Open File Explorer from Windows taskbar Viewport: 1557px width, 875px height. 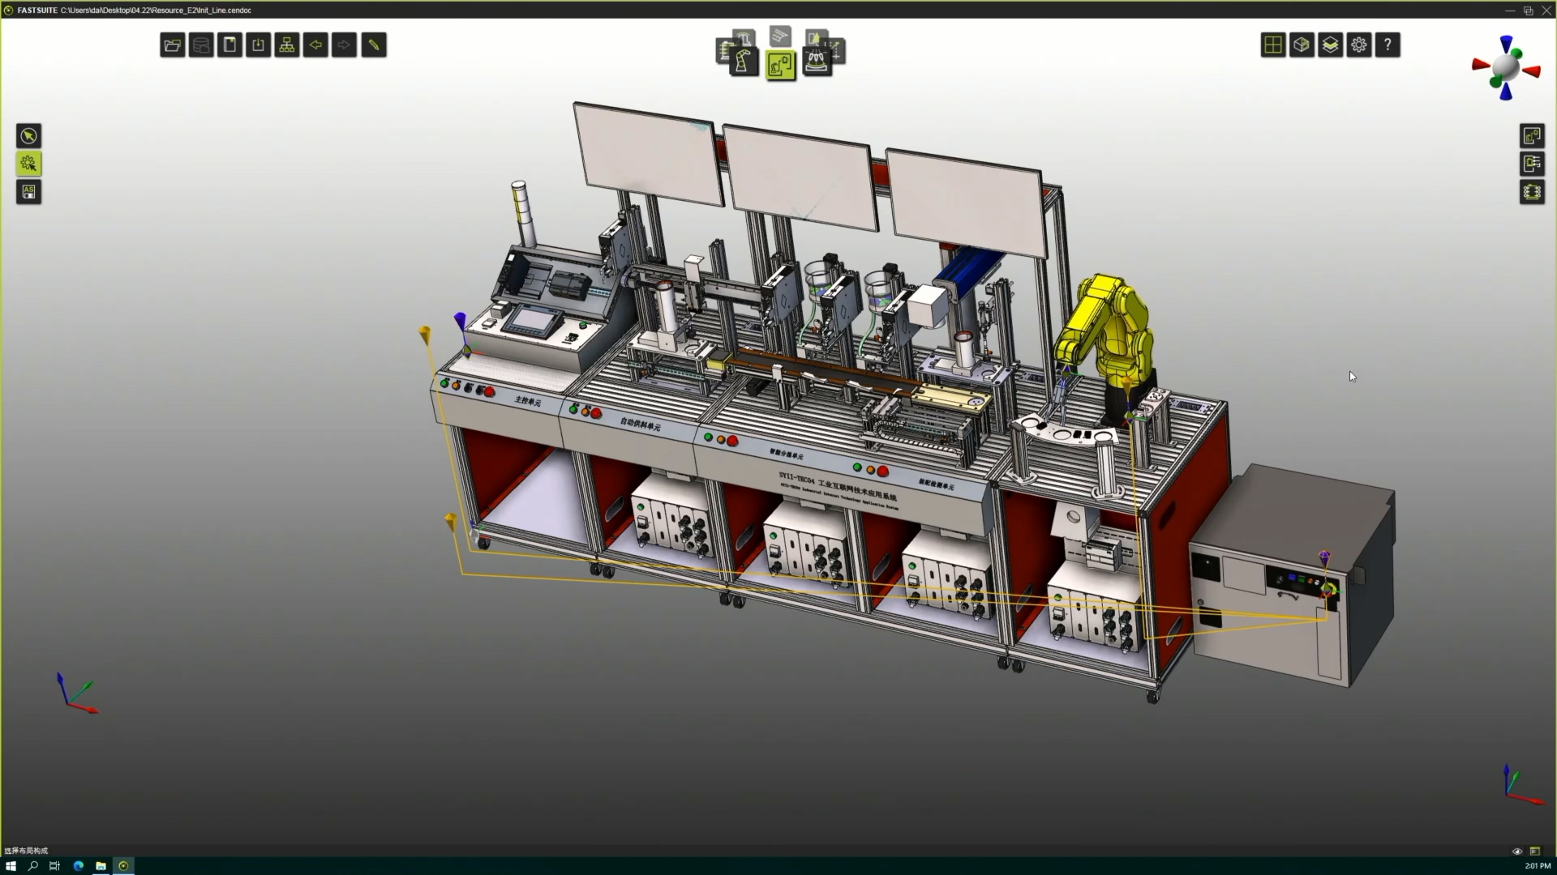click(101, 866)
